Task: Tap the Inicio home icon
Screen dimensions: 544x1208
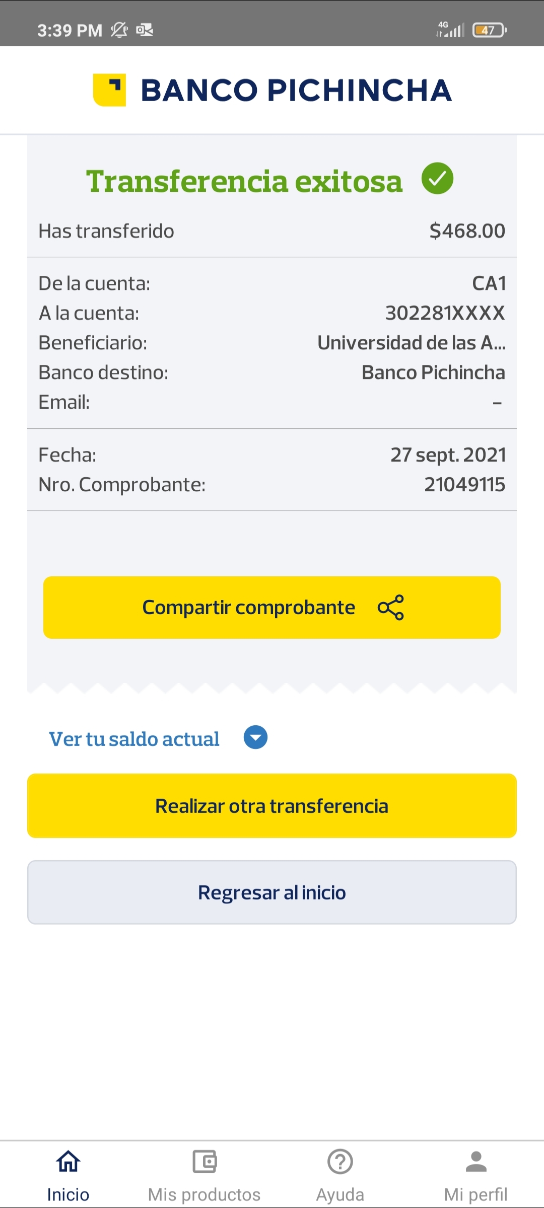Action: [x=68, y=1162]
